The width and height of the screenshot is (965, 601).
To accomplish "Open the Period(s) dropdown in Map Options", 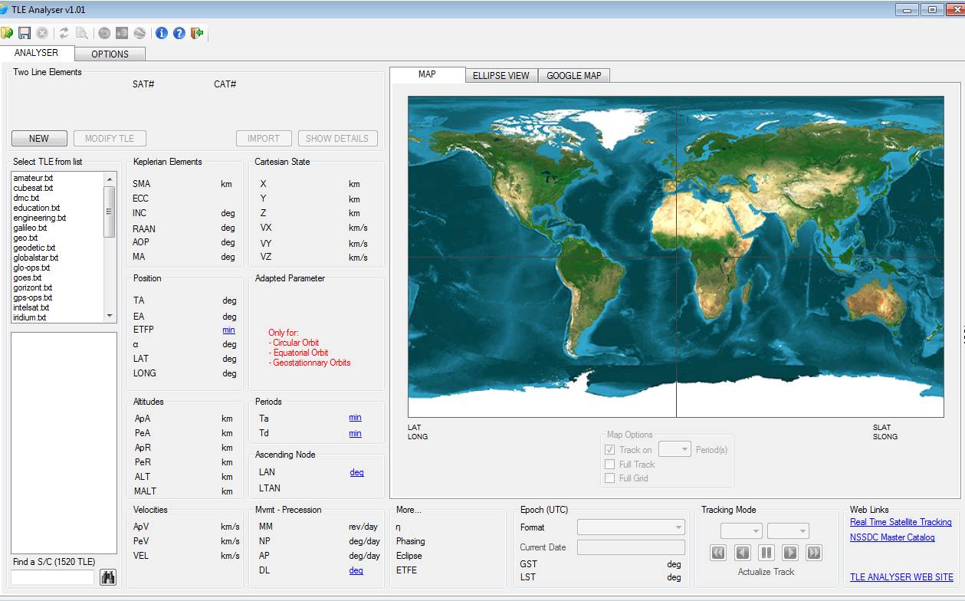I will (x=675, y=450).
